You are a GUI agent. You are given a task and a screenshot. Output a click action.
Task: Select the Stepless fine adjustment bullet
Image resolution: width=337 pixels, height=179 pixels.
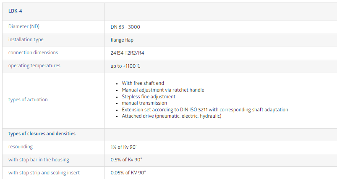(149, 97)
